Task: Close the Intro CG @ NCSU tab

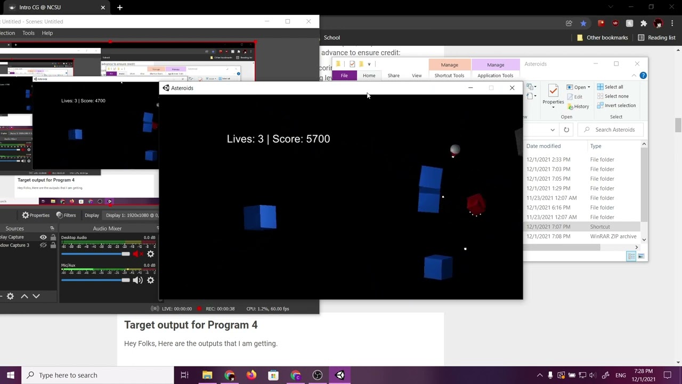Action: 103,7
